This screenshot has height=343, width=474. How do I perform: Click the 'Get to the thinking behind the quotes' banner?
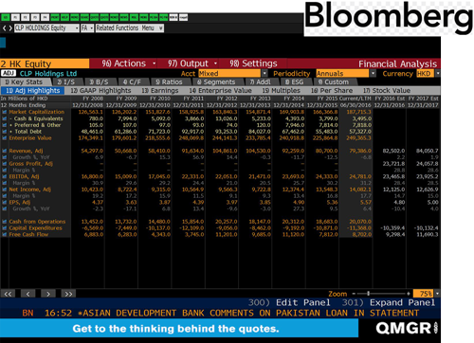pos(179,328)
